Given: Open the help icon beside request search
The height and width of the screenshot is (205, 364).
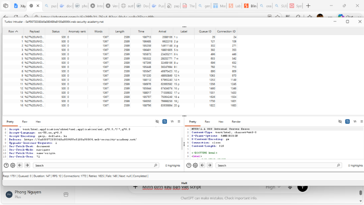Looking at the screenshot, I should click(6, 165).
